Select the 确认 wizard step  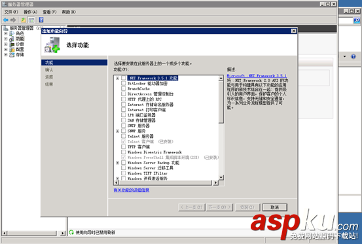tap(49, 70)
